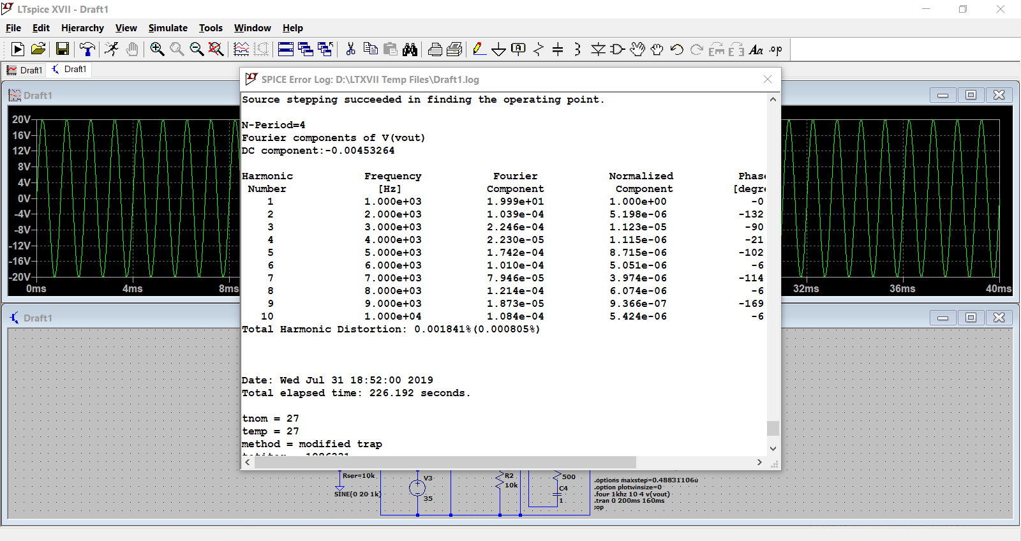
Task: Select the Label Net tool
Action: (519, 49)
